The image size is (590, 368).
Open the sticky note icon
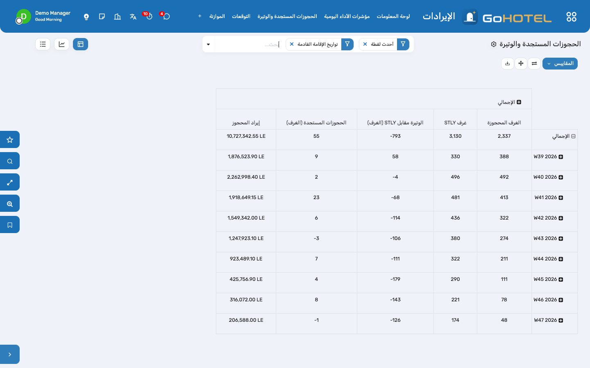102,17
